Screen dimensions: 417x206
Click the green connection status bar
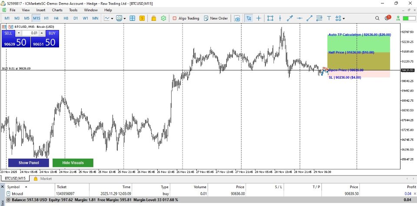tap(409, 18)
